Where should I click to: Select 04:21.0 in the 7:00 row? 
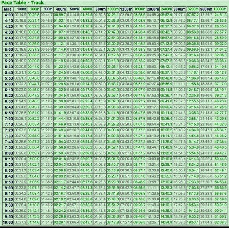[x=113, y=119]
